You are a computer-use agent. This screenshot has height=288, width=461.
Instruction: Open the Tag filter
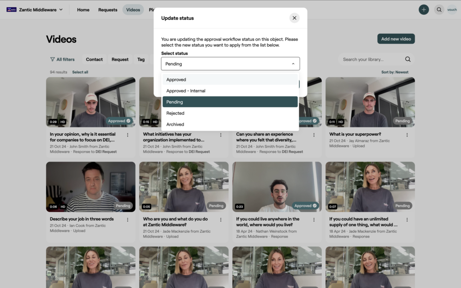coord(141,59)
